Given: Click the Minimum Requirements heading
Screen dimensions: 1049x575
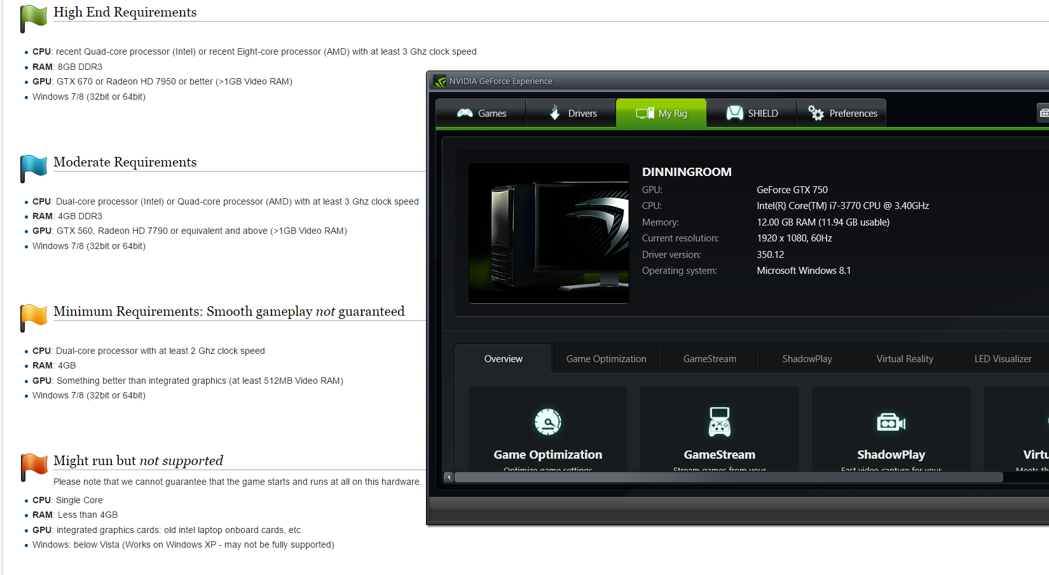Looking at the screenshot, I should click(x=229, y=311).
